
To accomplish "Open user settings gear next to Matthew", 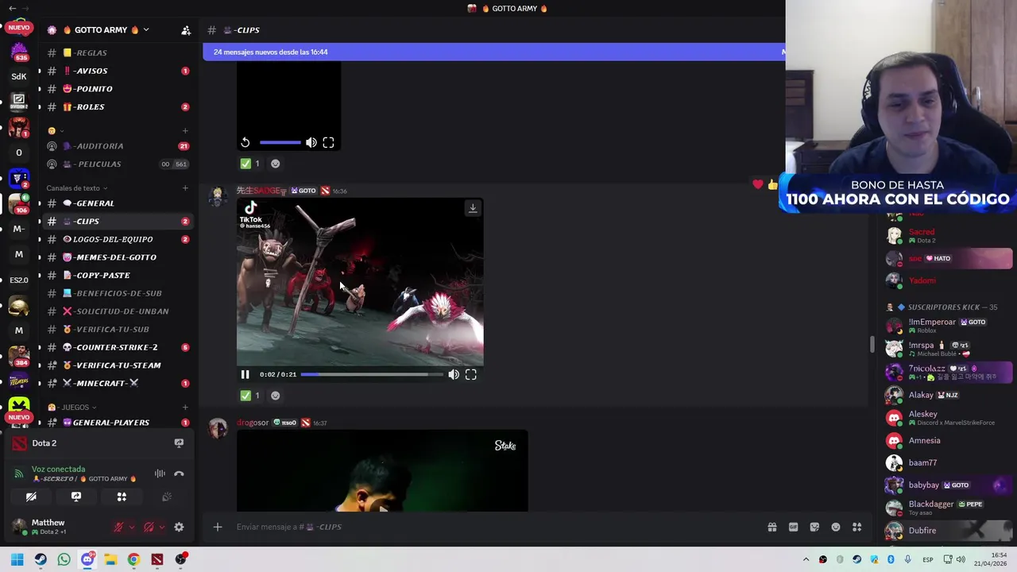I will coord(179,527).
